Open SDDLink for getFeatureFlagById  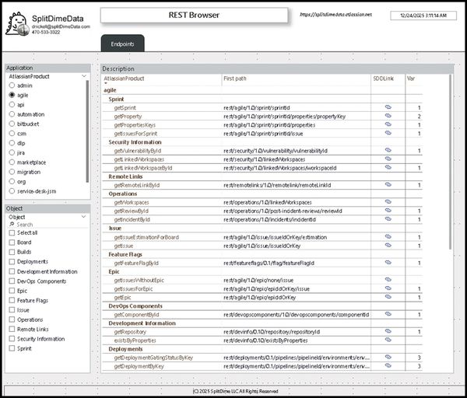pyautogui.click(x=388, y=263)
